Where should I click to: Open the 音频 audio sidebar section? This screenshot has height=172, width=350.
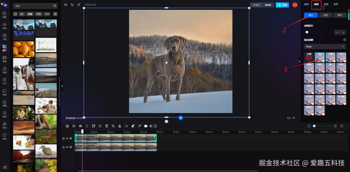coord(4,70)
